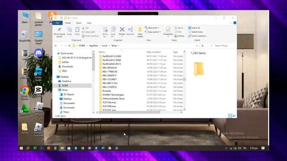This screenshot has height=161, width=287.
Task: Open Recycle Bin on the desktop
Action: 25,36
